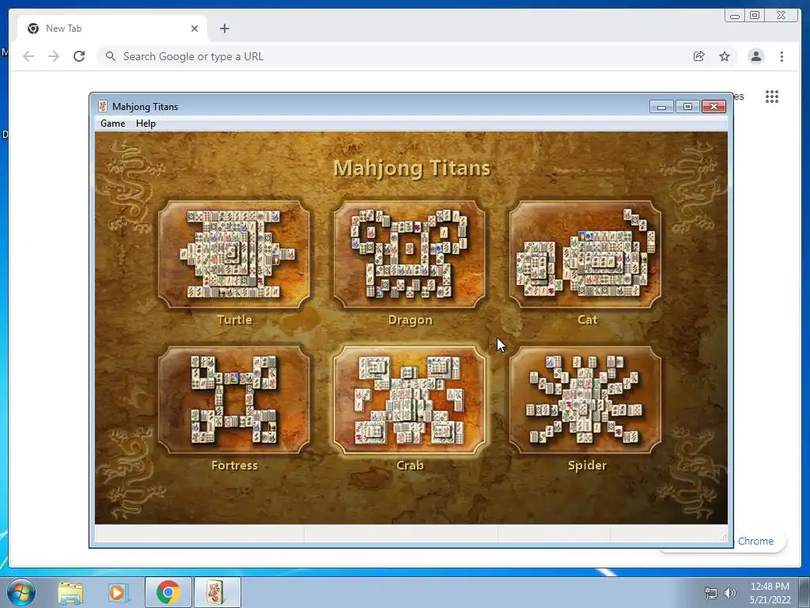Open the Google apps grid
The height and width of the screenshot is (608, 810).
click(x=772, y=97)
